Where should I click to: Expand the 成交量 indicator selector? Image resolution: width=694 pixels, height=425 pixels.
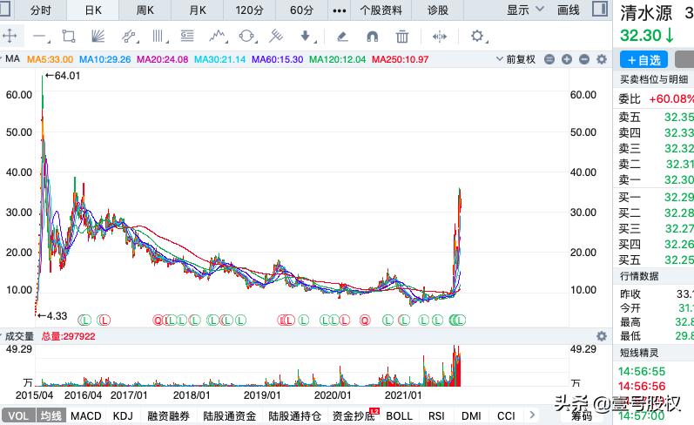pyautogui.click(x=17, y=336)
